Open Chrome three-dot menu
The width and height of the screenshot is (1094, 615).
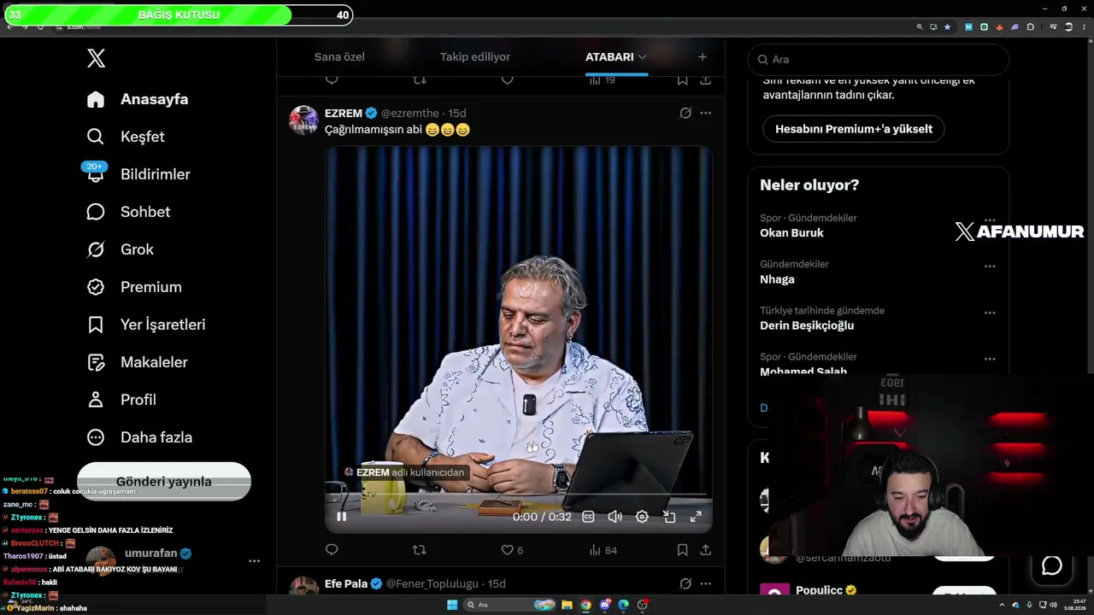pos(1083,27)
